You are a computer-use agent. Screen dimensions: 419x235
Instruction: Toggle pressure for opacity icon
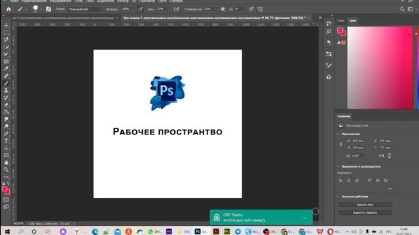[x=140, y=9]
